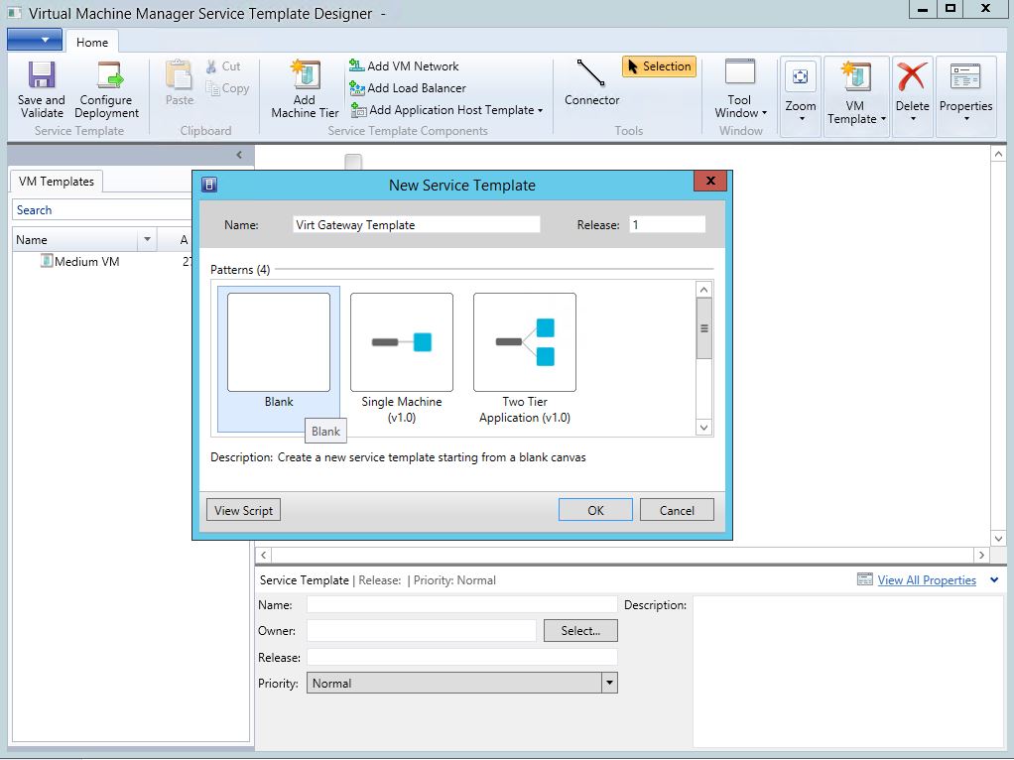Switch to the Home ribbon tab
This screenshot has width=1014, height=760.
92,42
